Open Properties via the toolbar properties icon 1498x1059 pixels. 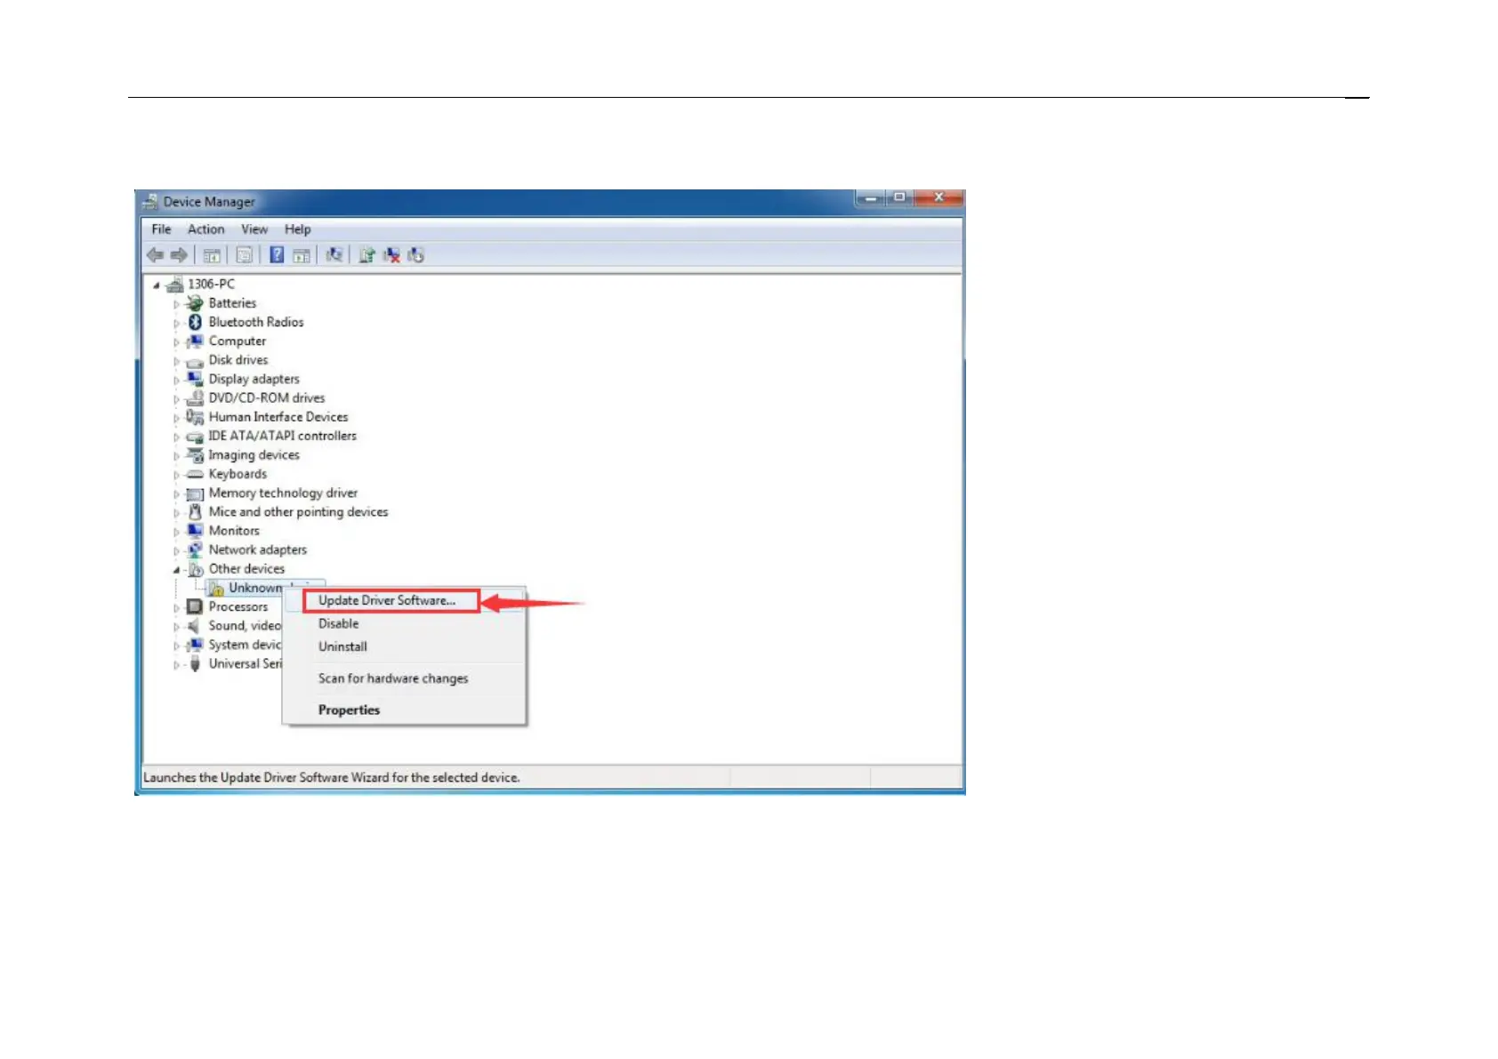(x=244, y=256)
